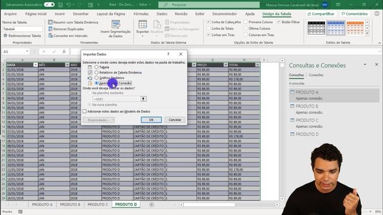Select the blue table style swatch
The width and height of the screenshot is (383, 215).
click(x=336, y=28)
